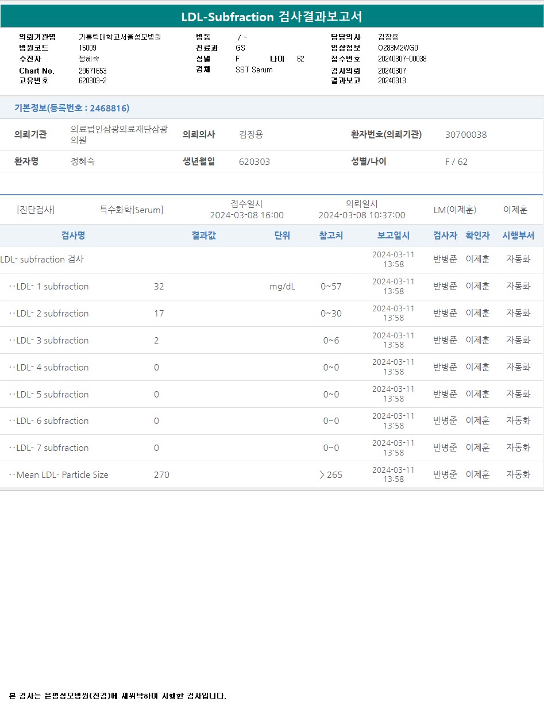Click the 결과값 column header

click(x=203, y=236)
